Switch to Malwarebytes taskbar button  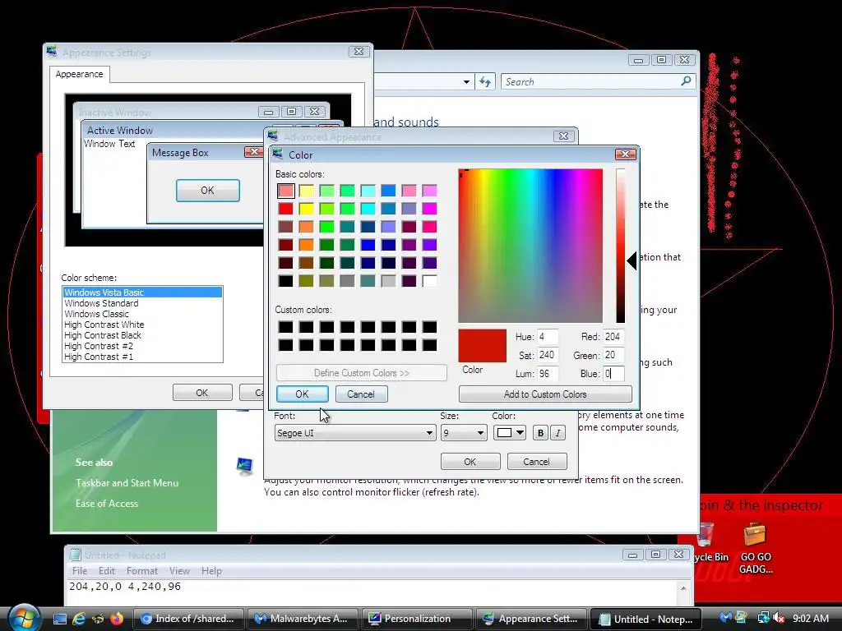[303, 619]
